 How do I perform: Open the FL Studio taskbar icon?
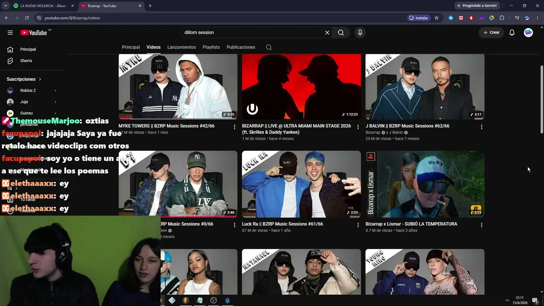[186, 300]
